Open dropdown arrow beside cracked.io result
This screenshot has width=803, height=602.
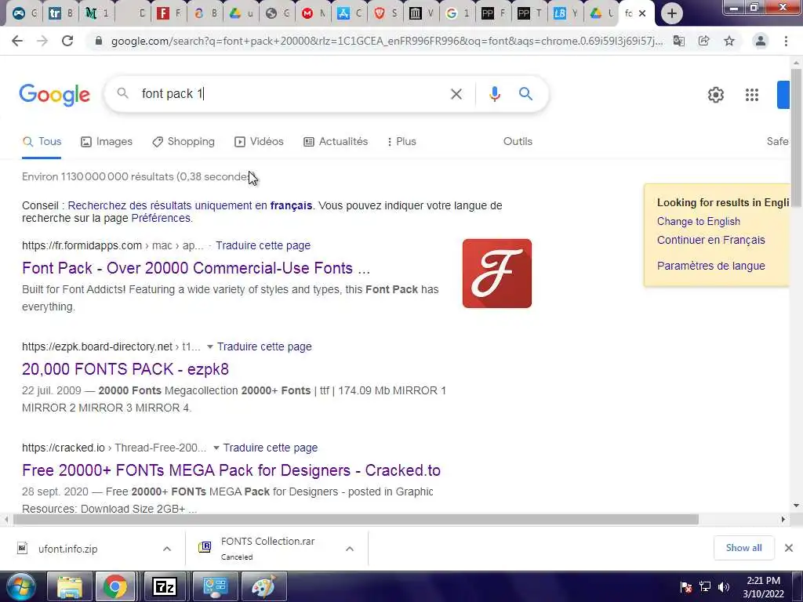click(x=216, y=448)
